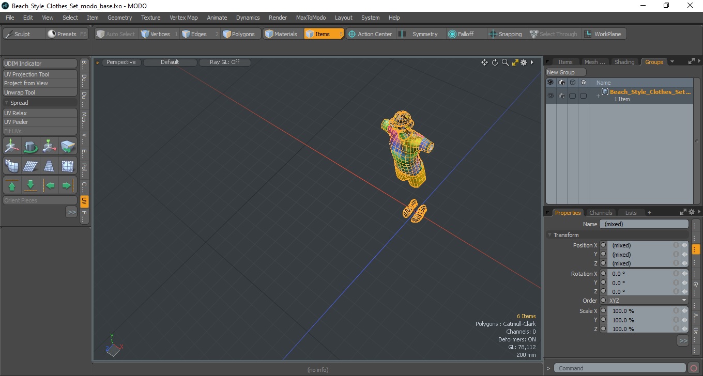Select the Sculpt tool

coord(24,34)
